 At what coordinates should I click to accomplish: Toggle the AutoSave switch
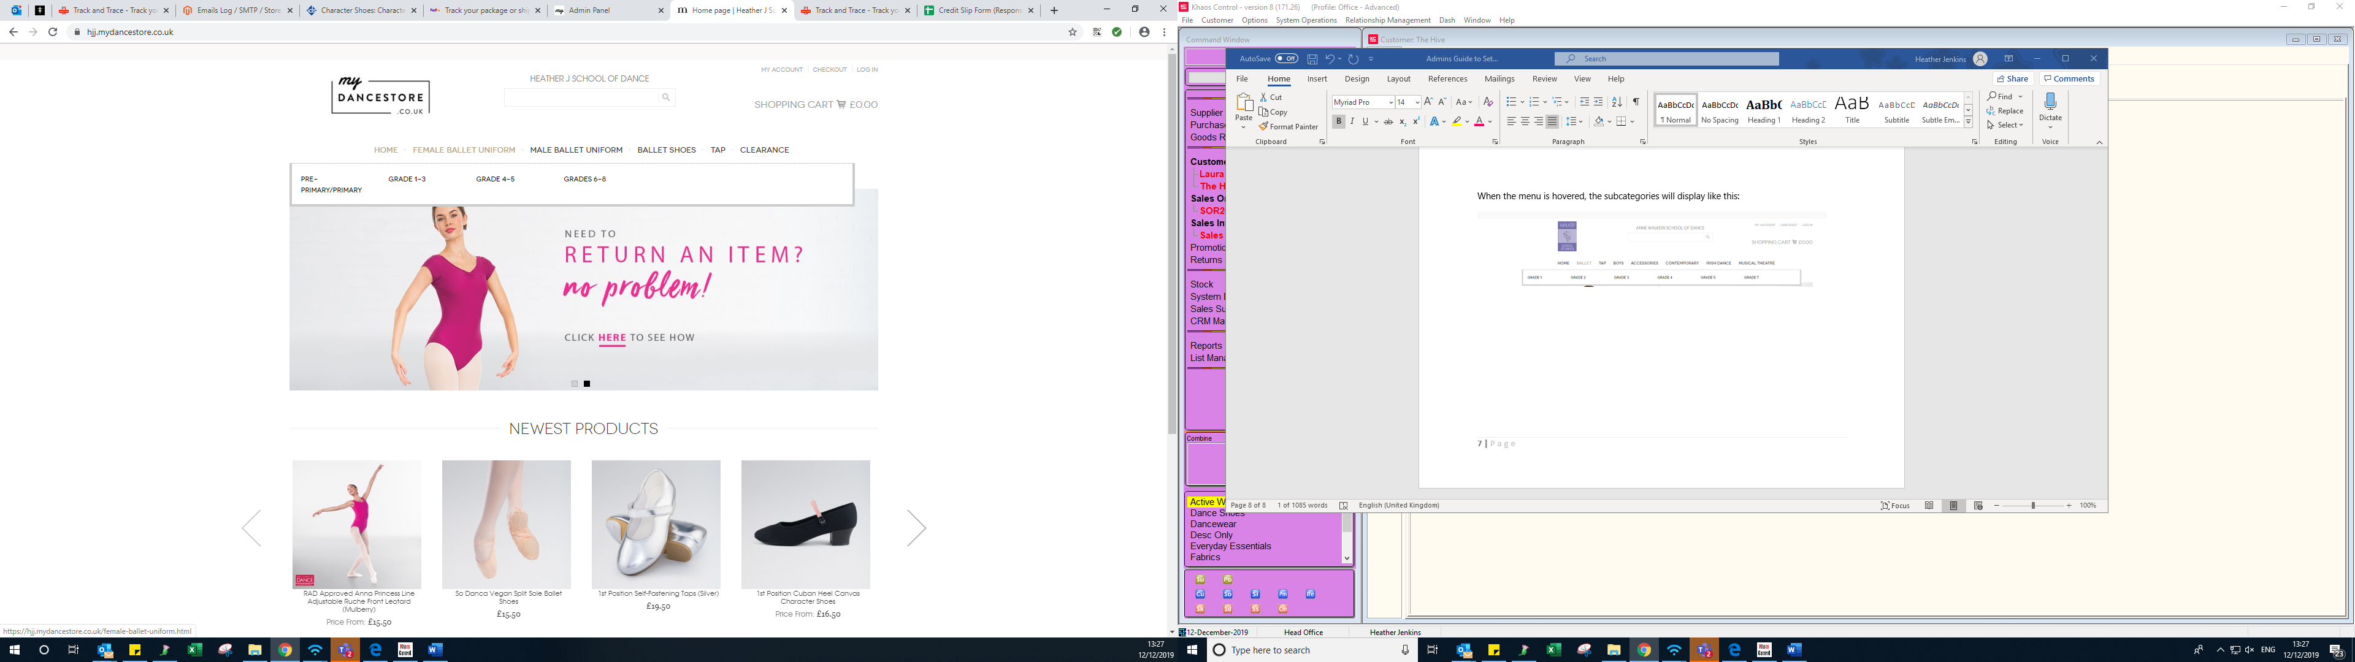click(1286, 59)
